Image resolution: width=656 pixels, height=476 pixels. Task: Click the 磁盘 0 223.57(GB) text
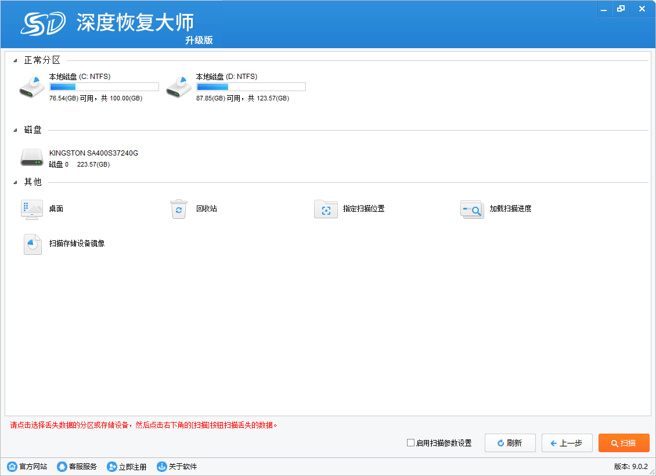(x=80, y=164)
